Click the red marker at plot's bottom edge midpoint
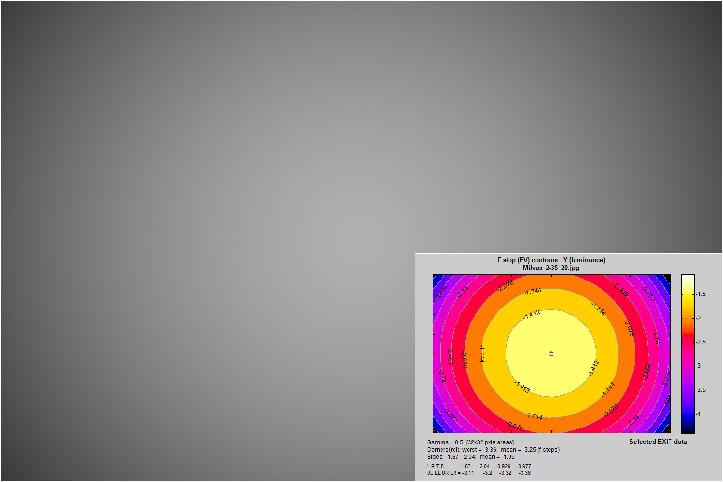Screen dimensions: 723x482 click(551, 432)
